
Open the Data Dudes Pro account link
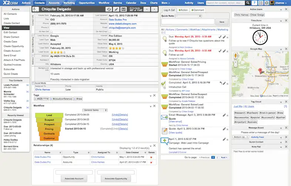(118, 20)
